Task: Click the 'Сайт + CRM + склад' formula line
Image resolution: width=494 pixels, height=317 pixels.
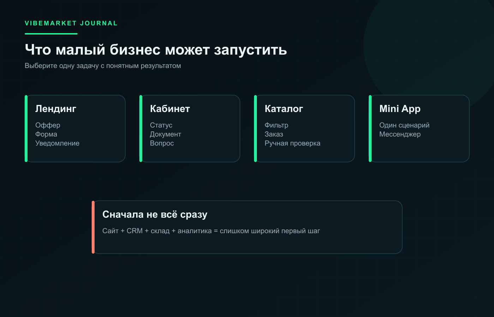Action: coord(211,231)
